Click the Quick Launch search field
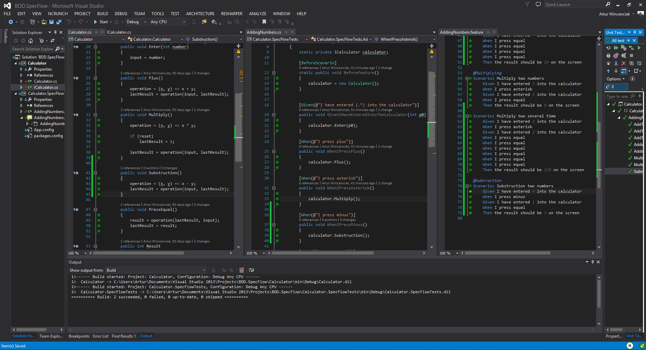 point(574,5)
